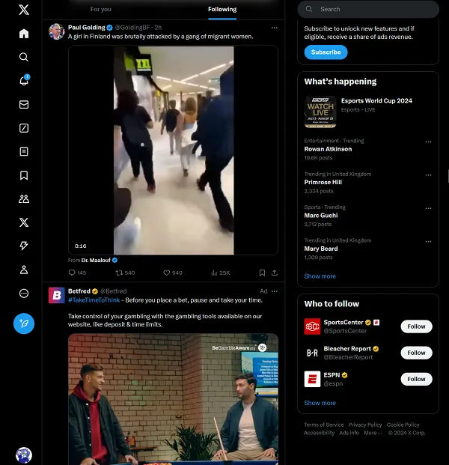Reply to Paul Golding's post
Screen dimensions: 449x465
77,273
